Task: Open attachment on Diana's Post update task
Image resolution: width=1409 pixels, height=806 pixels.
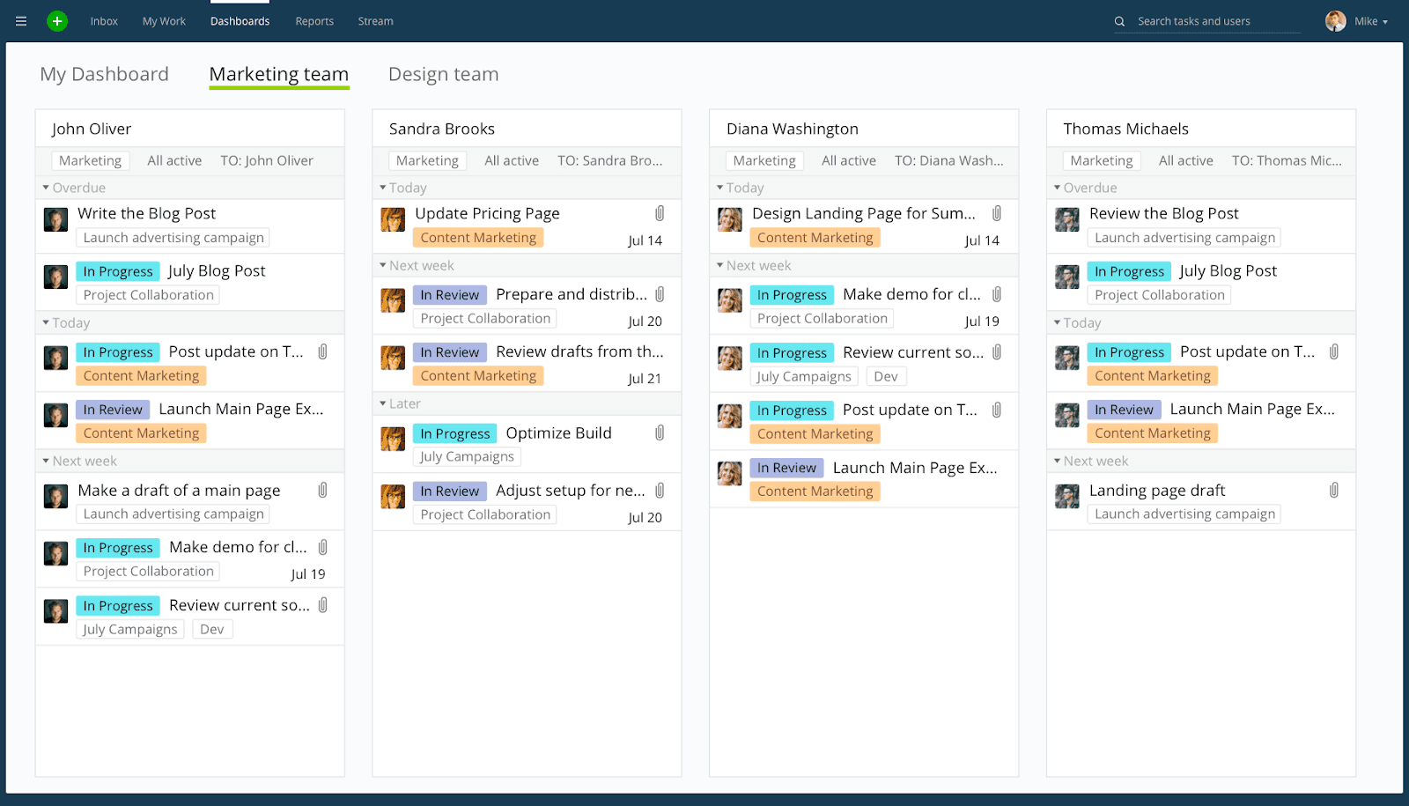Action: [997, 410]
